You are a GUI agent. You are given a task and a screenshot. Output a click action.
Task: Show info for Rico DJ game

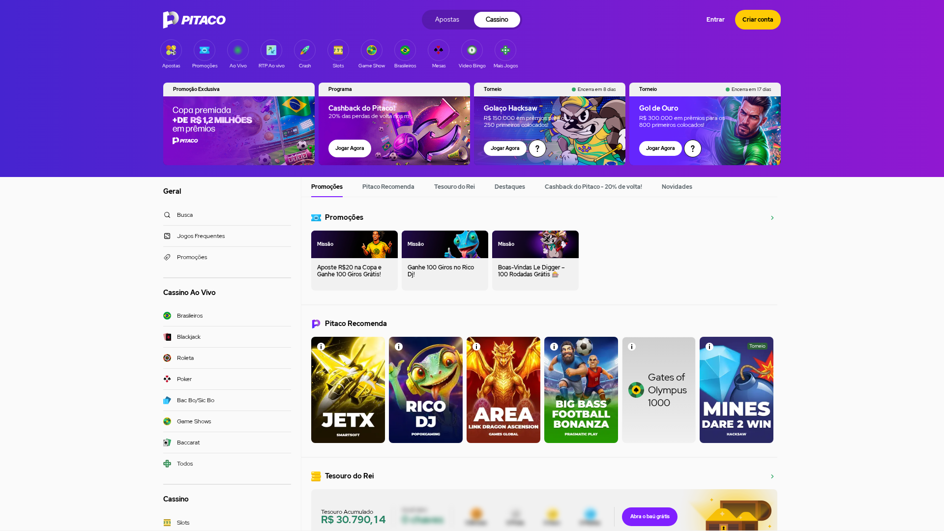pyautogui.click(x=399, y=347)
